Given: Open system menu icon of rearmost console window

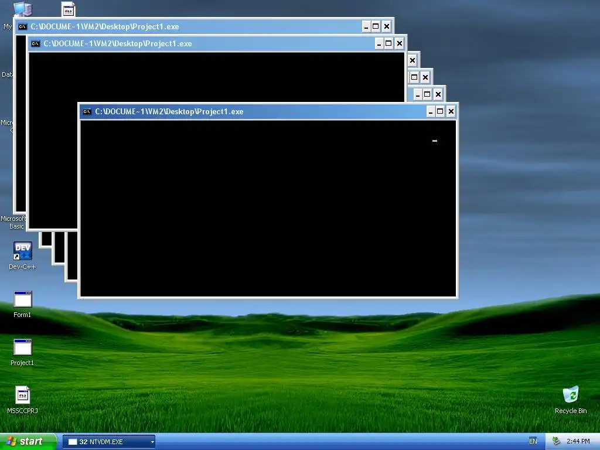Looking at the screenshot, I should (23, 27).
